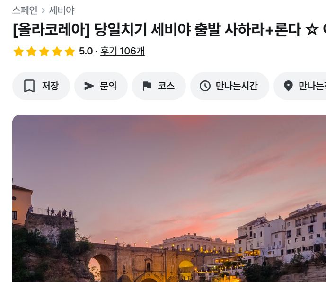The height and width of the screenshot is (282, 326).
Task: Click the fifth gold rating star
Action: coord(70,52)
